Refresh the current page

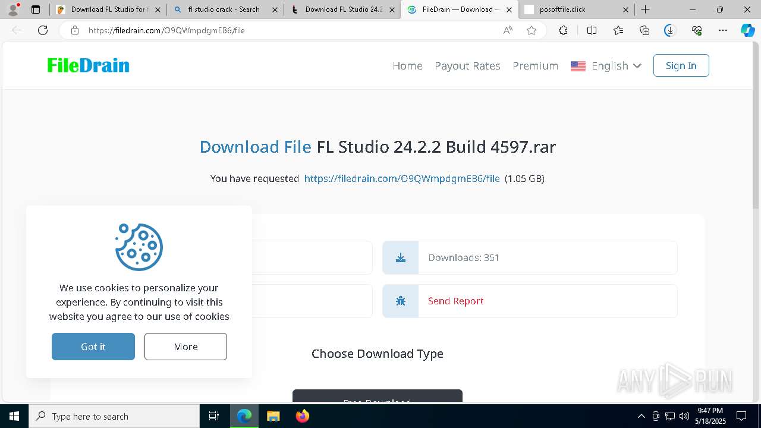[x=43, y=30]
